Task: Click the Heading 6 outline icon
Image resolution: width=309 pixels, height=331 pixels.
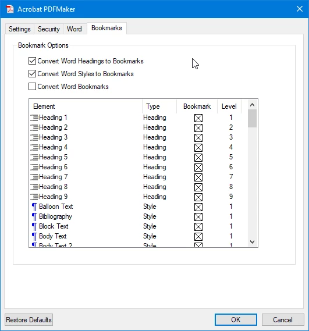Action: (34, 167)
